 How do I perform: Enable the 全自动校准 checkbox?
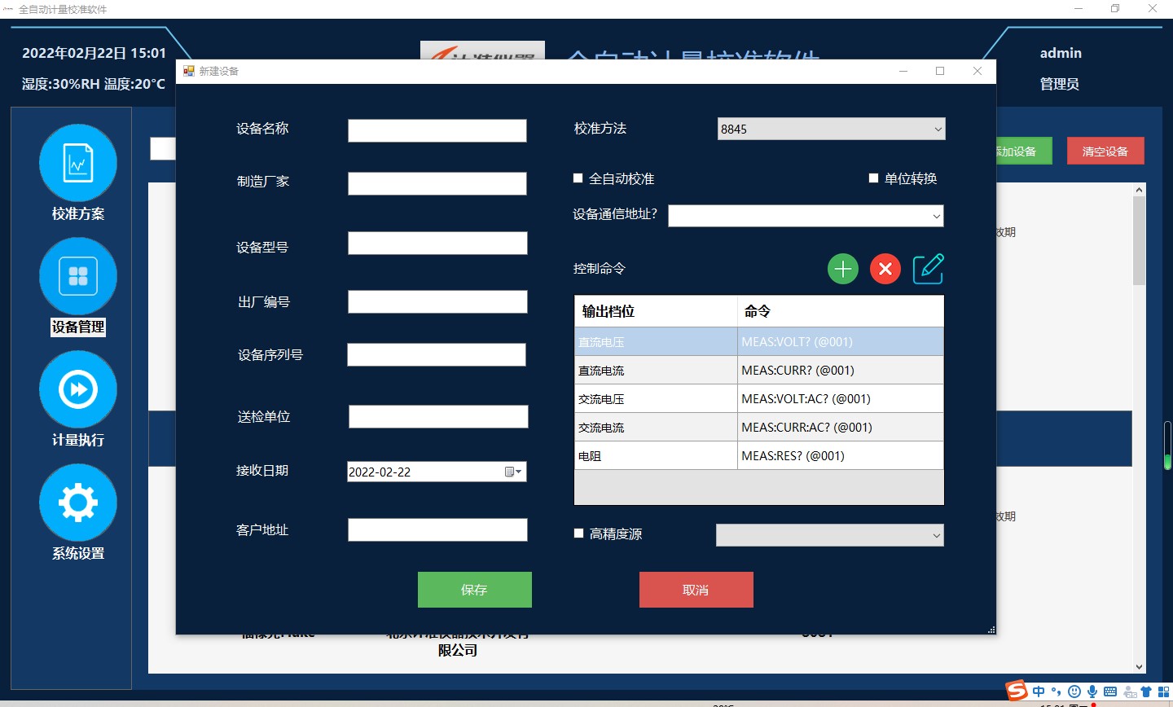[578, 178]
